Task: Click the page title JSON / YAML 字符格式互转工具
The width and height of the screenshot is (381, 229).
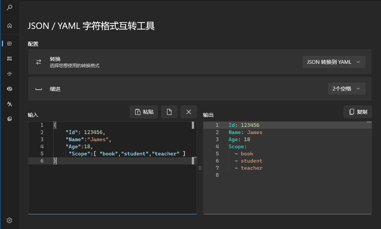Action: [x=91, y=26]
